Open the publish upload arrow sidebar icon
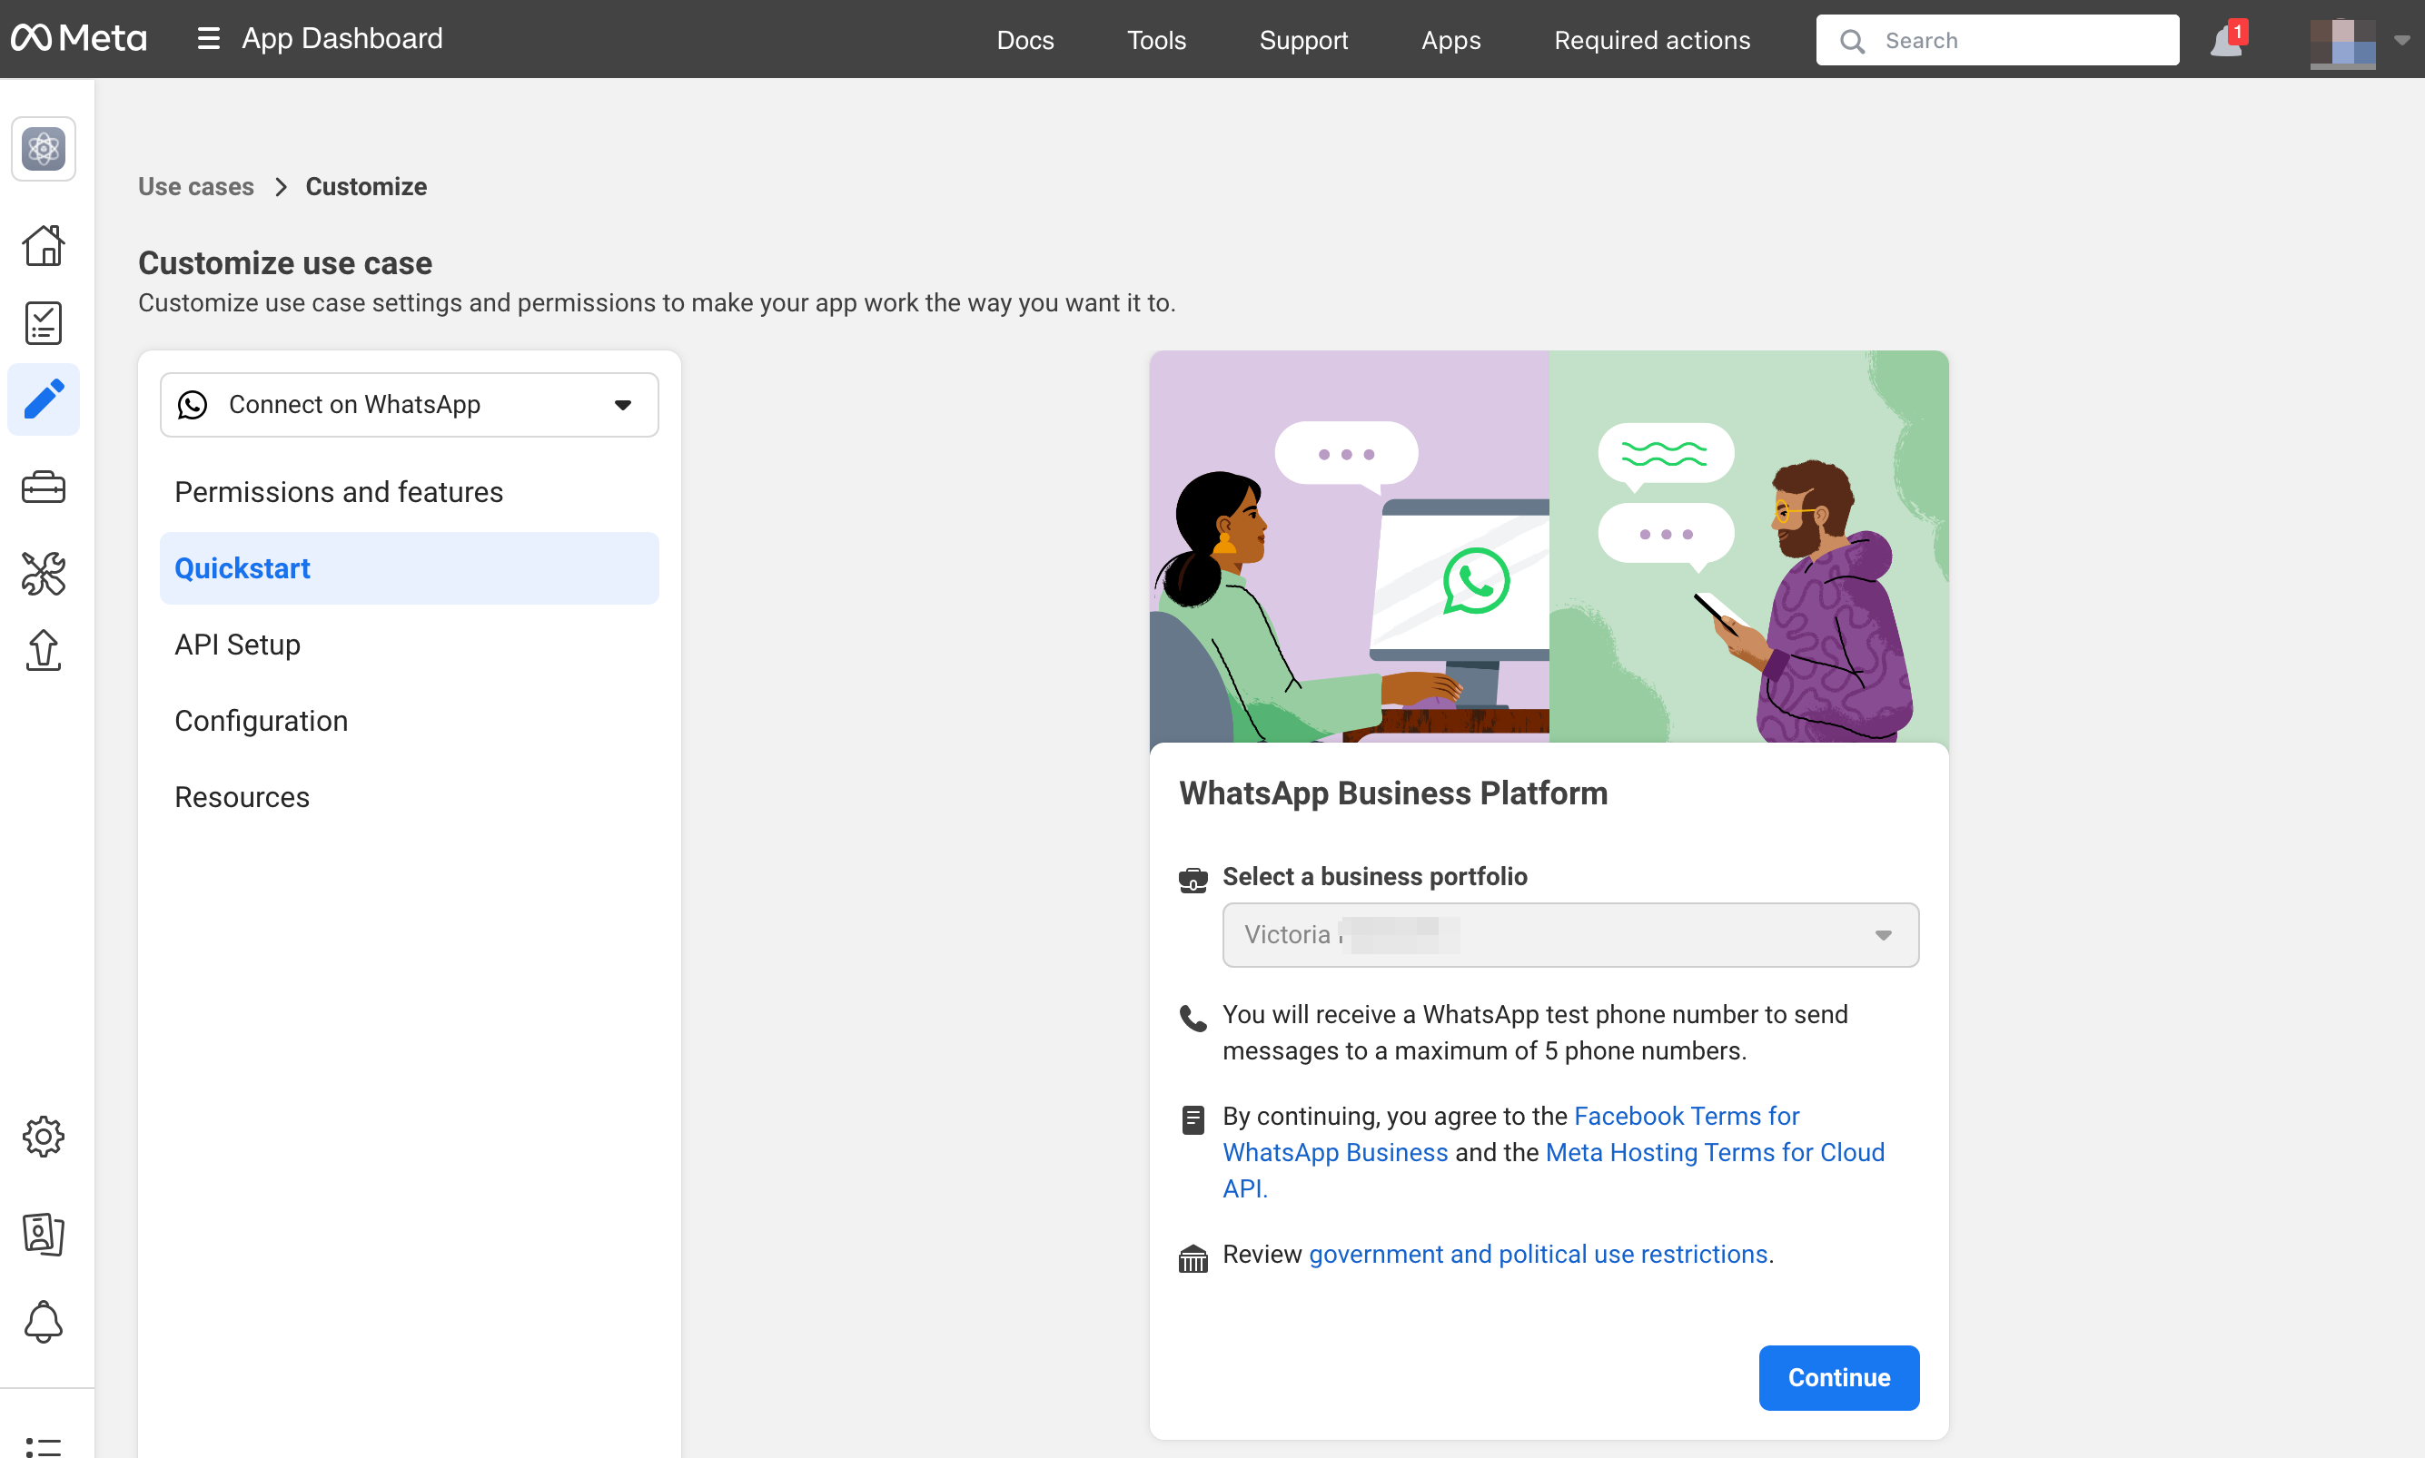Image resolution: width=2425 pixels, height=1458 pixels. click(x=44, y=650)
